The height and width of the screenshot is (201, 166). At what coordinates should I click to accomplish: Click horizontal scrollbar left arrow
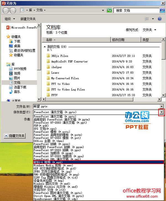coord(44,99)
